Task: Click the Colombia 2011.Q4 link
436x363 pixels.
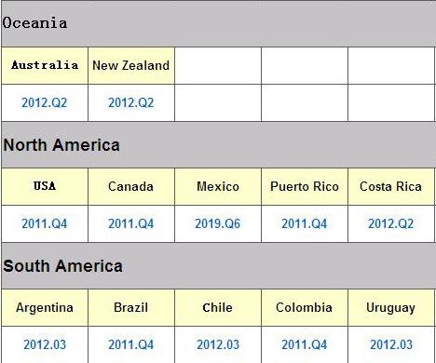Action: [305, 344]
